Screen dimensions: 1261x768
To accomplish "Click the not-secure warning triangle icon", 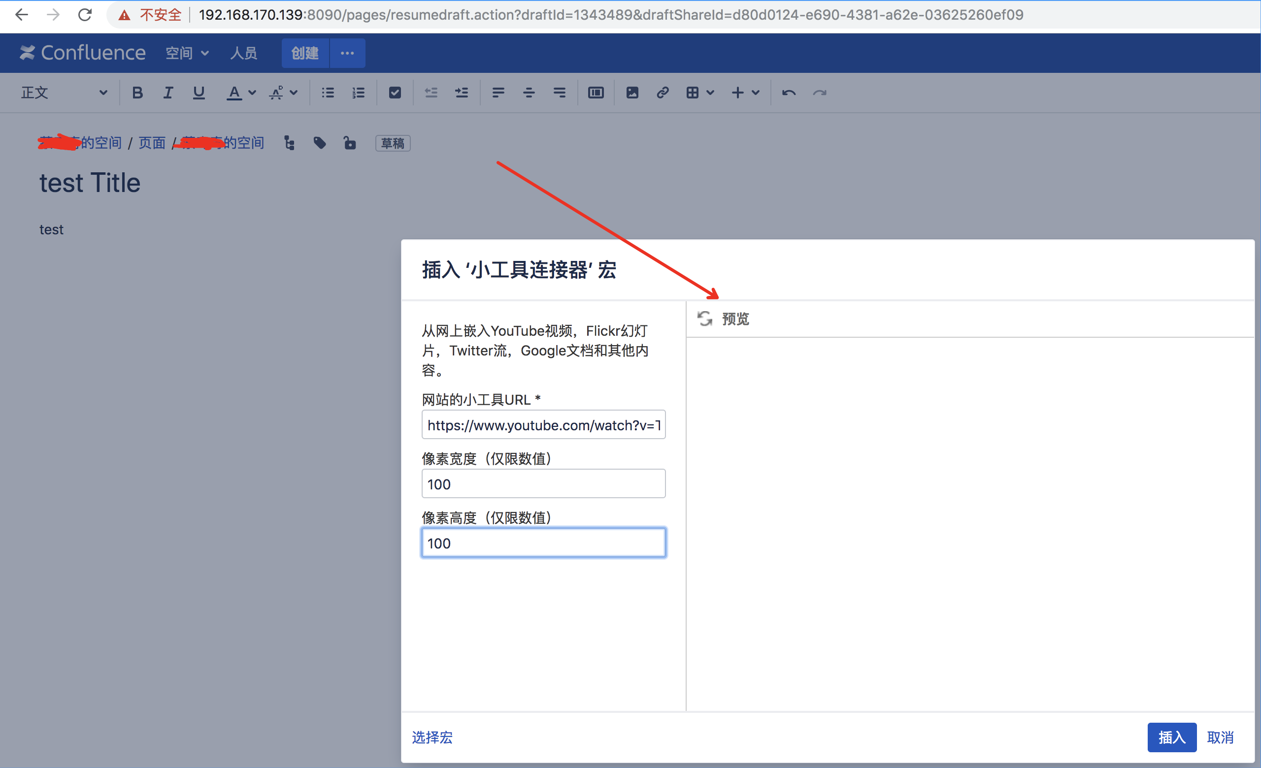I will (x=124, y=15).
